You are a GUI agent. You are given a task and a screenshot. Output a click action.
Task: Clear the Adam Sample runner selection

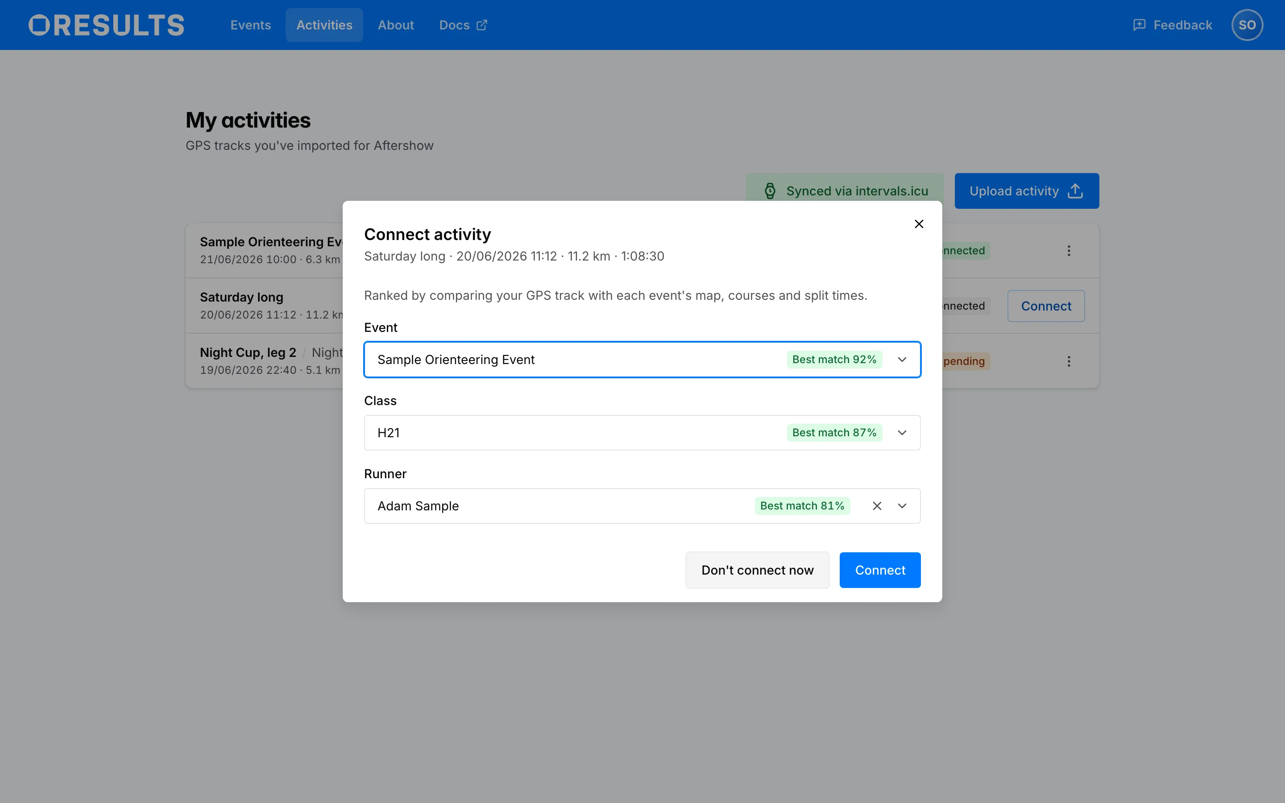click(x=877, y=506)
